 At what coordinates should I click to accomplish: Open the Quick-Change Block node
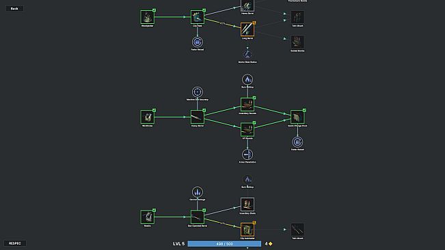[x=297, y=117]
